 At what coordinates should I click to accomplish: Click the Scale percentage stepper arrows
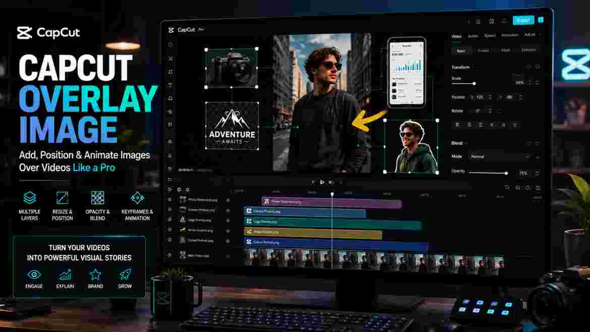[x=530, y=82]
